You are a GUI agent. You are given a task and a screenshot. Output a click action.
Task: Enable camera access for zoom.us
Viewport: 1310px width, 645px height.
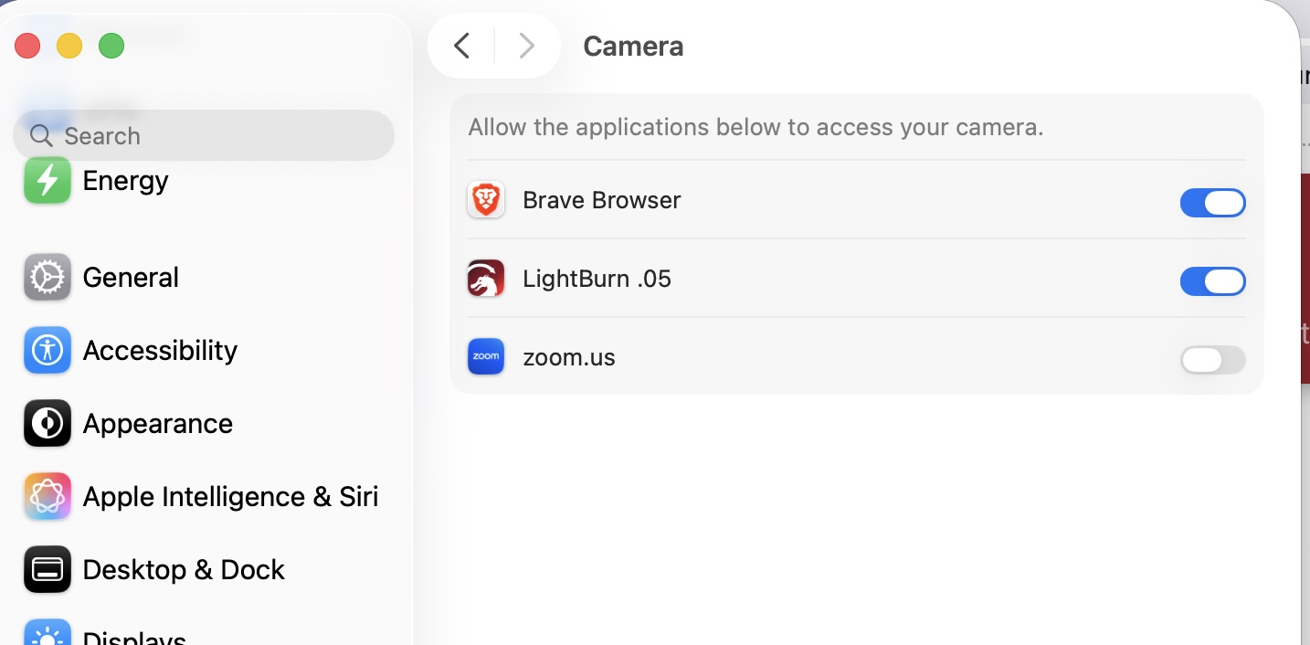click(1212, 360)
